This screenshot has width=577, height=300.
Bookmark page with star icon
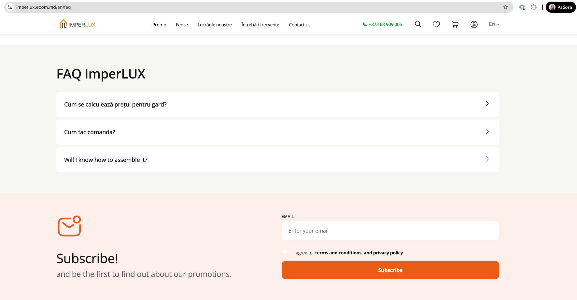505,7
